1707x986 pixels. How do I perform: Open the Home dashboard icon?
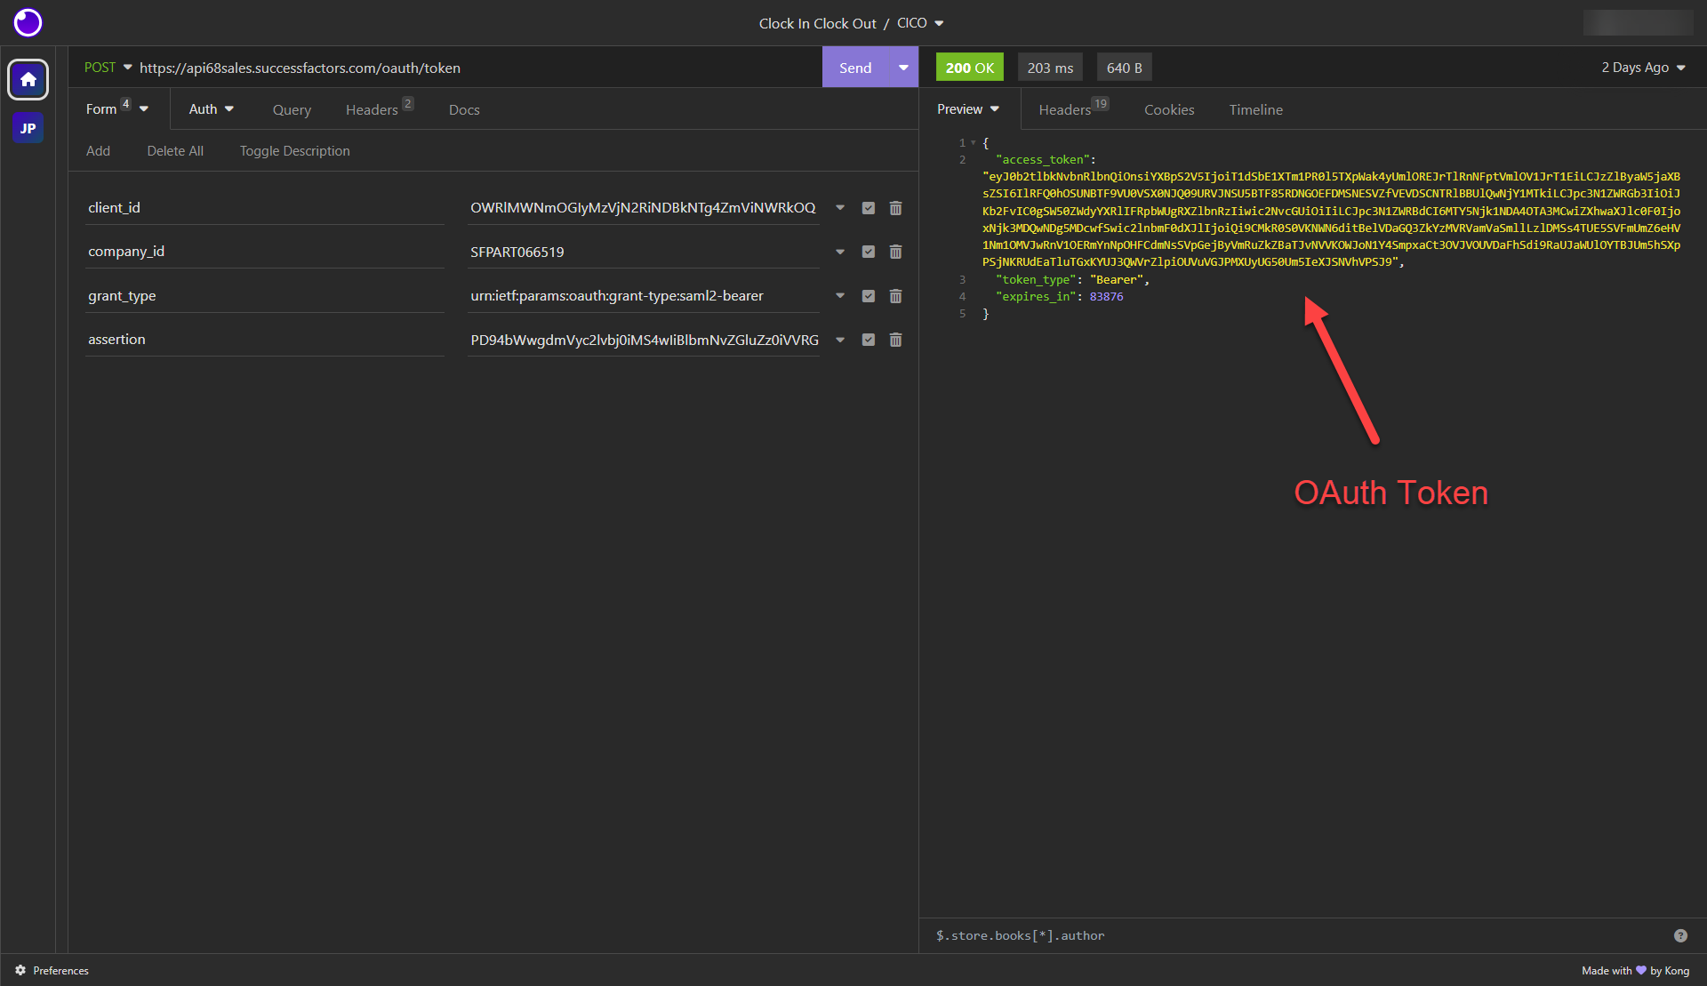(28, 80)
